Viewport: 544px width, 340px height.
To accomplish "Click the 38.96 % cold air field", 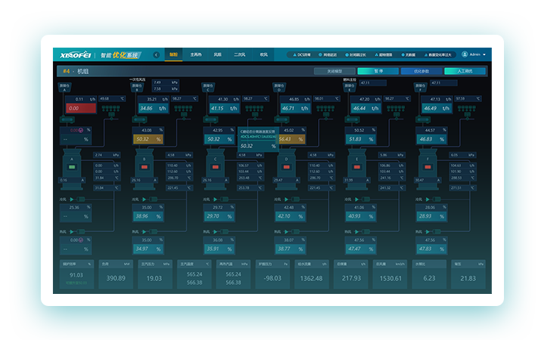I will (x=148, y=216).
